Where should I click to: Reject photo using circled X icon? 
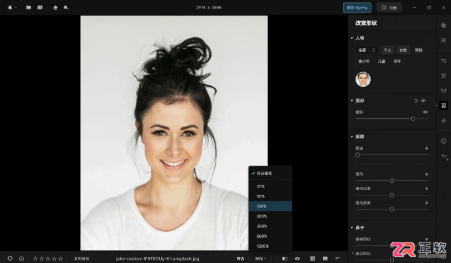pos(22,258)
